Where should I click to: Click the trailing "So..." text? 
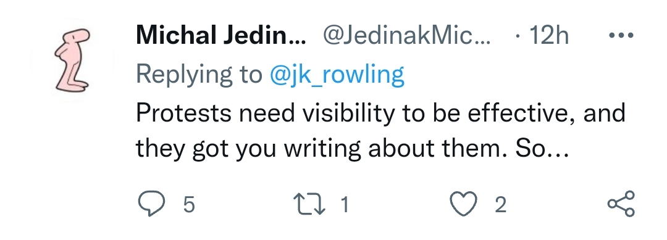click(x=542, y=149)
